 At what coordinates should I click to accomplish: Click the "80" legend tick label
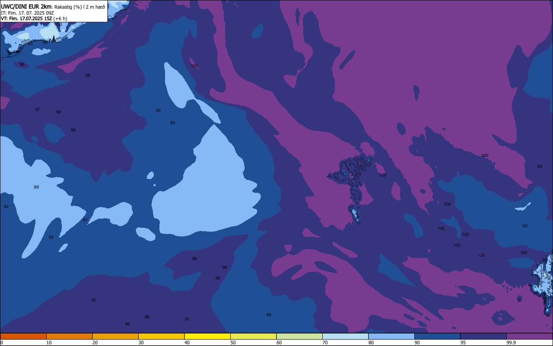371,343
